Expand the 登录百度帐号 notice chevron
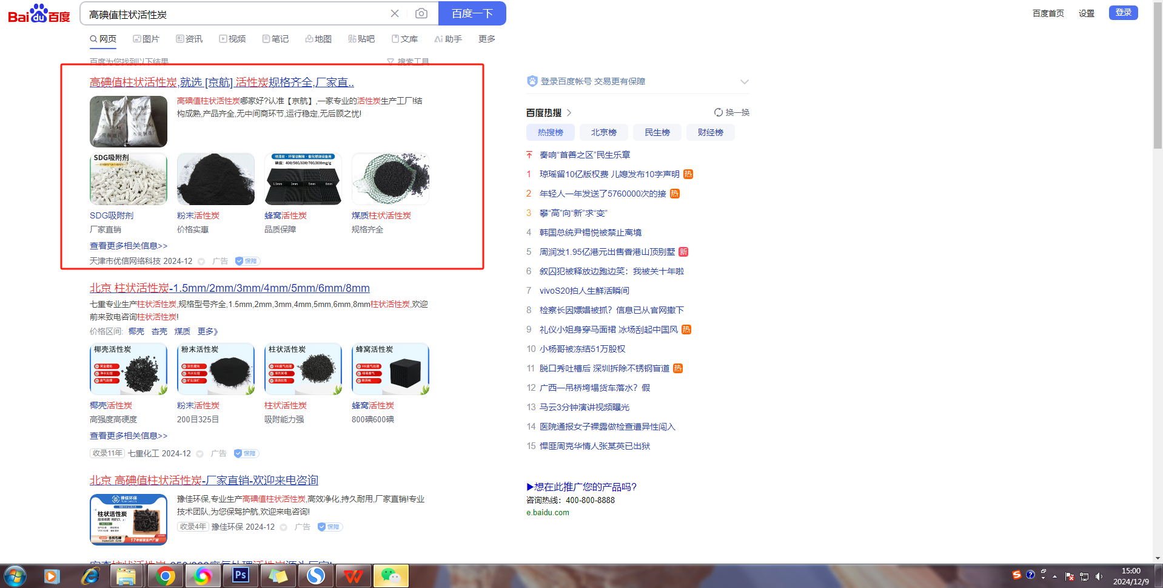Image resolution: width=1163 pixels, height=588 pixels. tap(745, 81)
